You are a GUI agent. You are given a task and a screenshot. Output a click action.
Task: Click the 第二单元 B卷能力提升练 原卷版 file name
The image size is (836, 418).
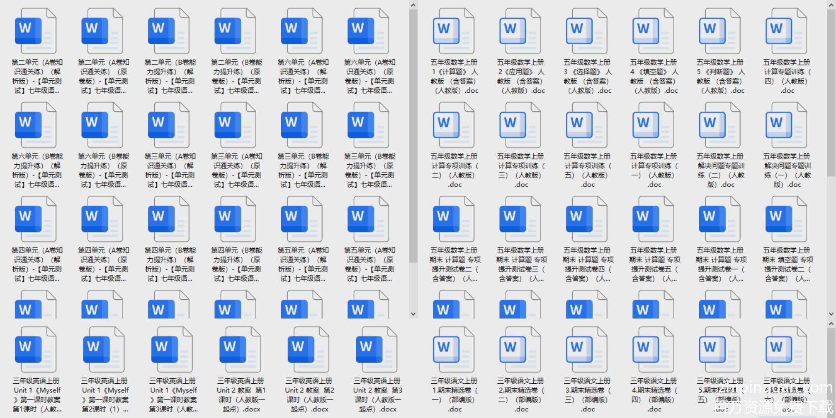[237, 76]
